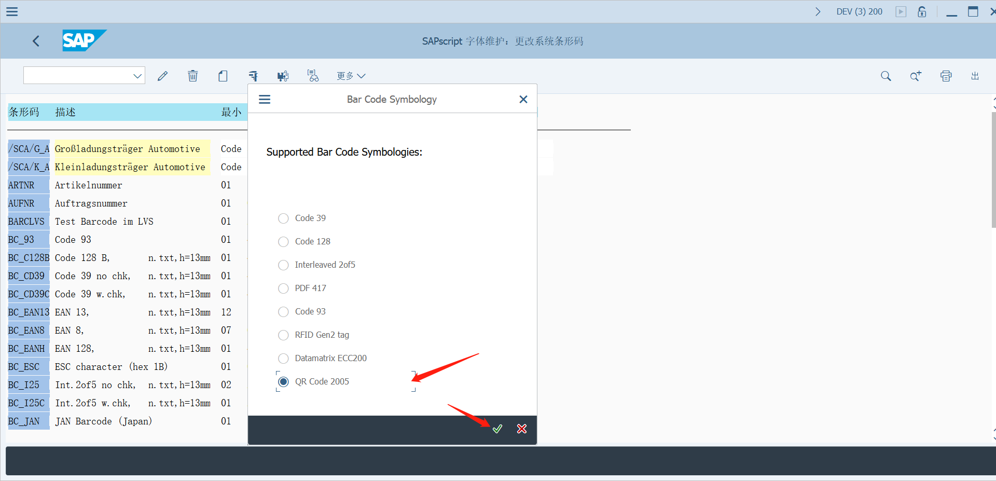Viewport: 996px width, 481px height.
Task: Select the BC_93 bar code row
Action: (29, 240)
